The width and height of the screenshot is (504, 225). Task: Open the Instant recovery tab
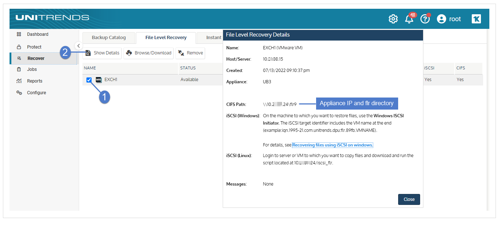(210, 38)
